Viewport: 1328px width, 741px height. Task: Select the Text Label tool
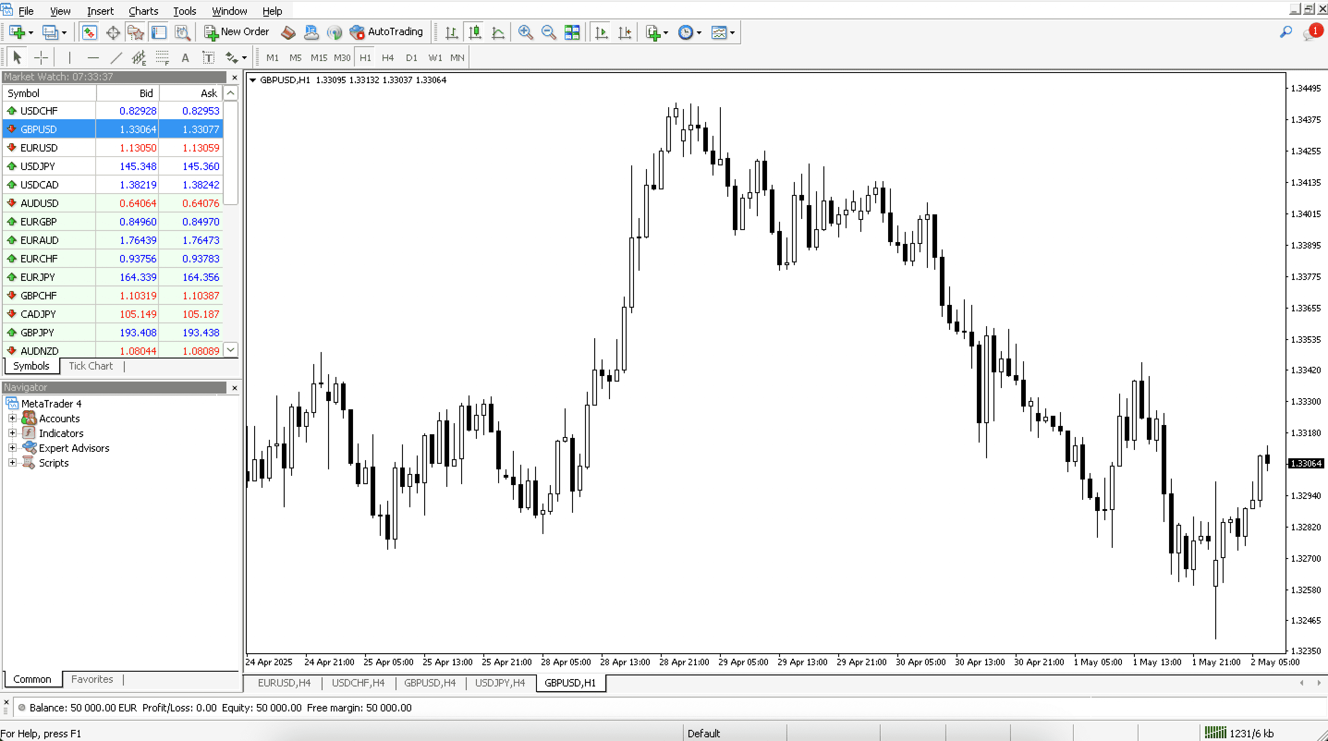pyautogui.click(x=208, y=58)
